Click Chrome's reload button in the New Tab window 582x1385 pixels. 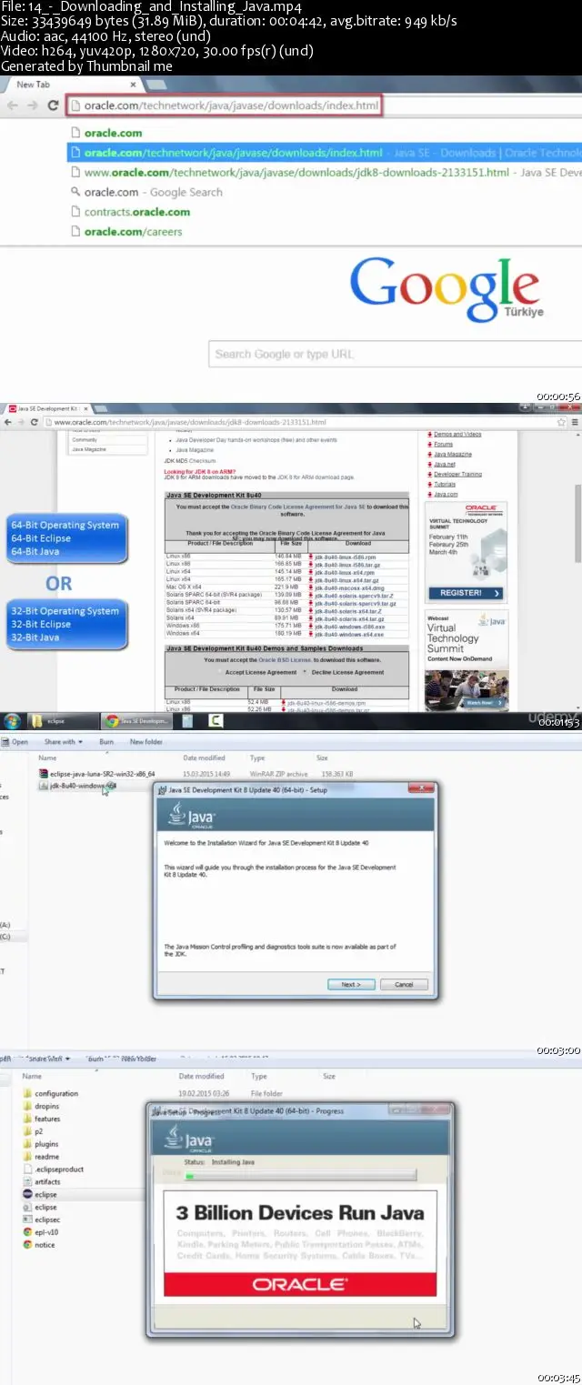click(x=52, y=105)
